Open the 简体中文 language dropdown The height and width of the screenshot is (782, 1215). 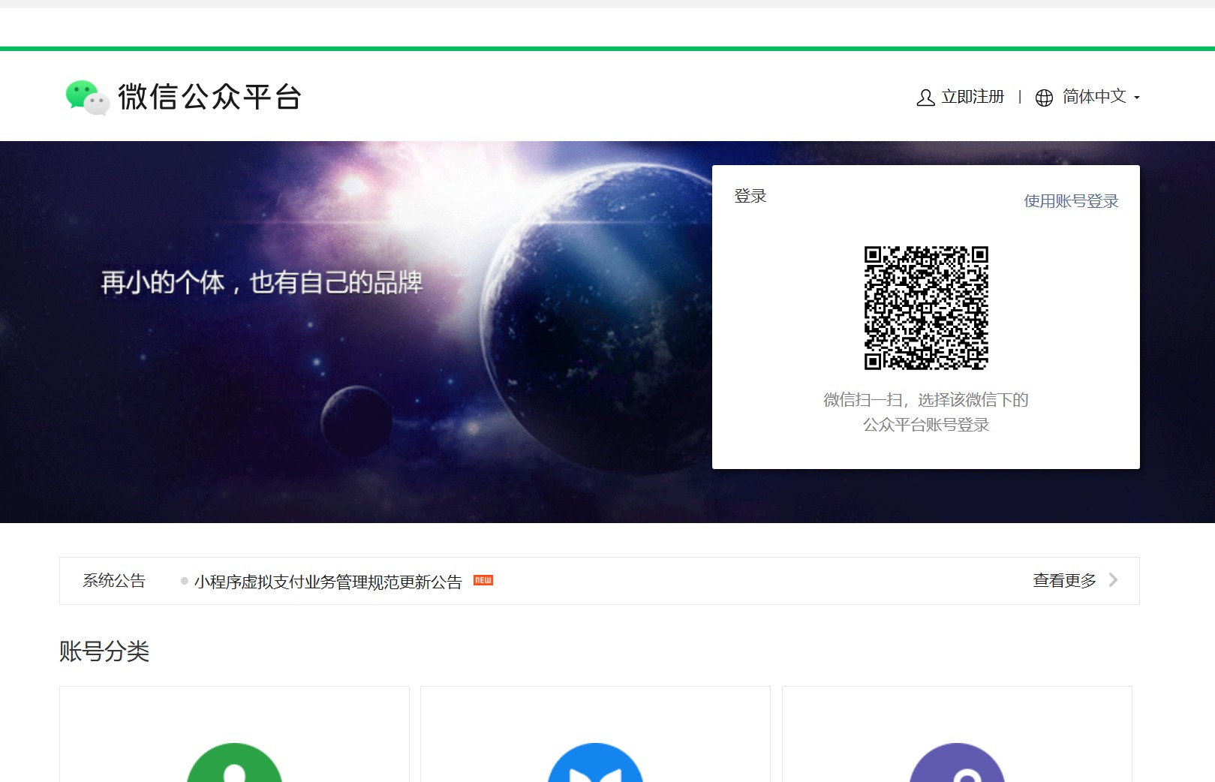(1094, 97)
